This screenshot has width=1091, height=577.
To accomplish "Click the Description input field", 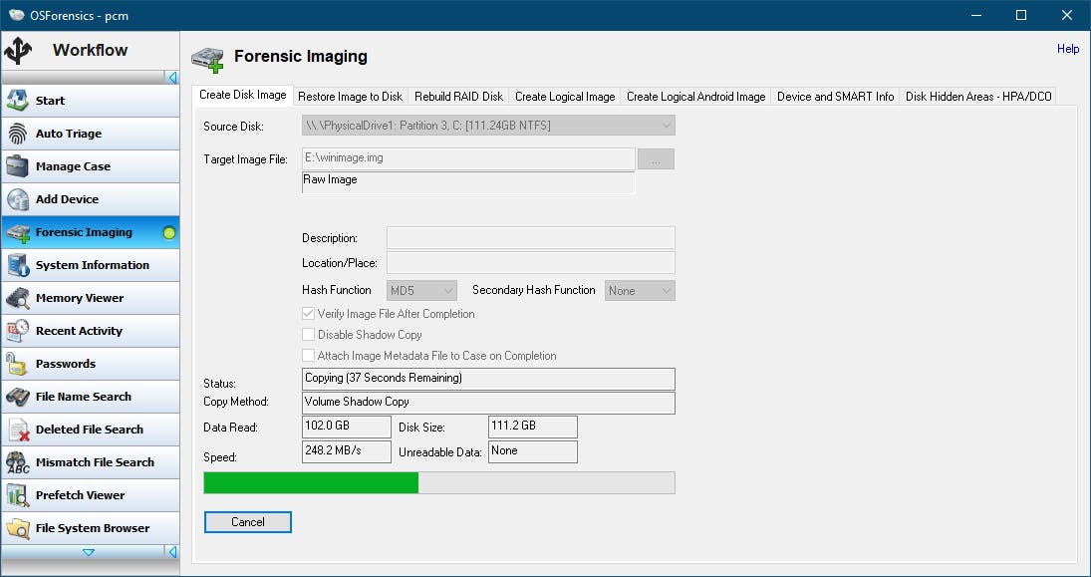I will coord(531,238).
